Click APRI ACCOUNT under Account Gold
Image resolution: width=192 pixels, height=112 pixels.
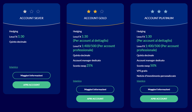click(x=95, y=99)
